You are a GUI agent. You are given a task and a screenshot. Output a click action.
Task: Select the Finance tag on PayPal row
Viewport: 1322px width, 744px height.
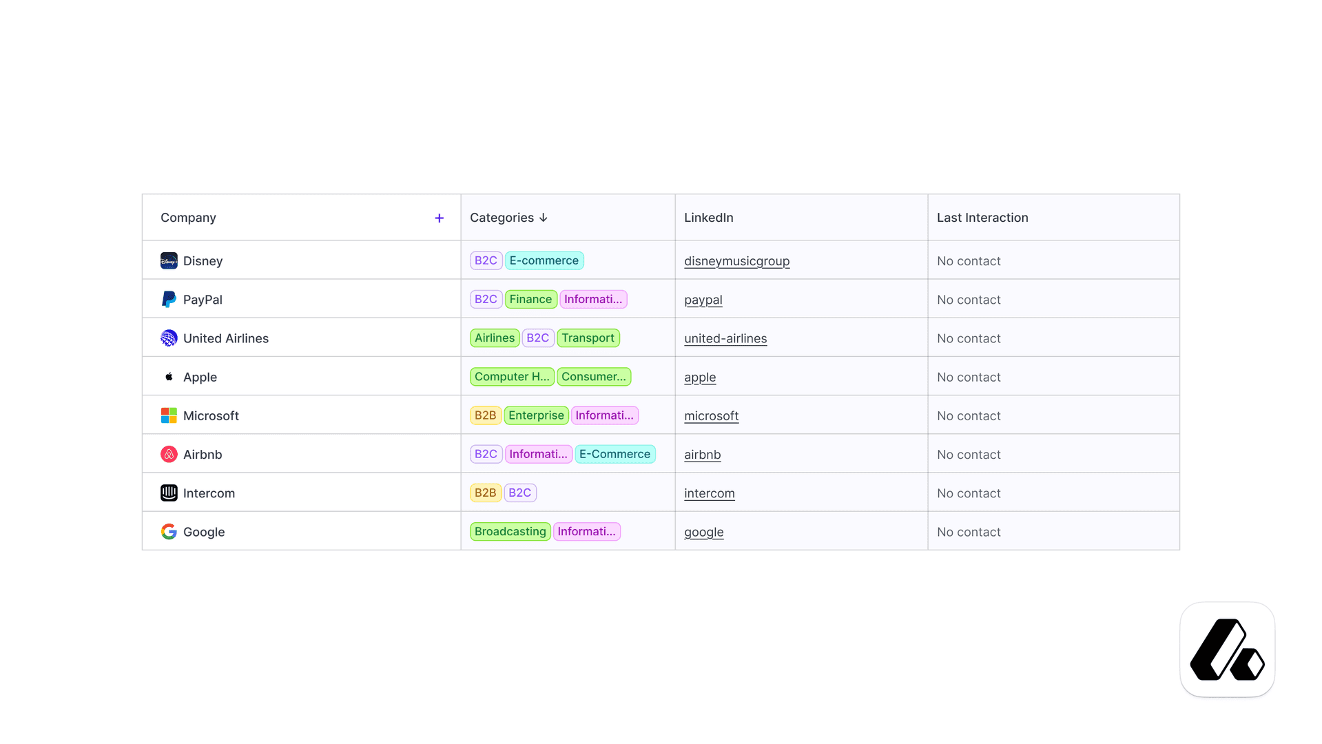(x=530, y=299)
